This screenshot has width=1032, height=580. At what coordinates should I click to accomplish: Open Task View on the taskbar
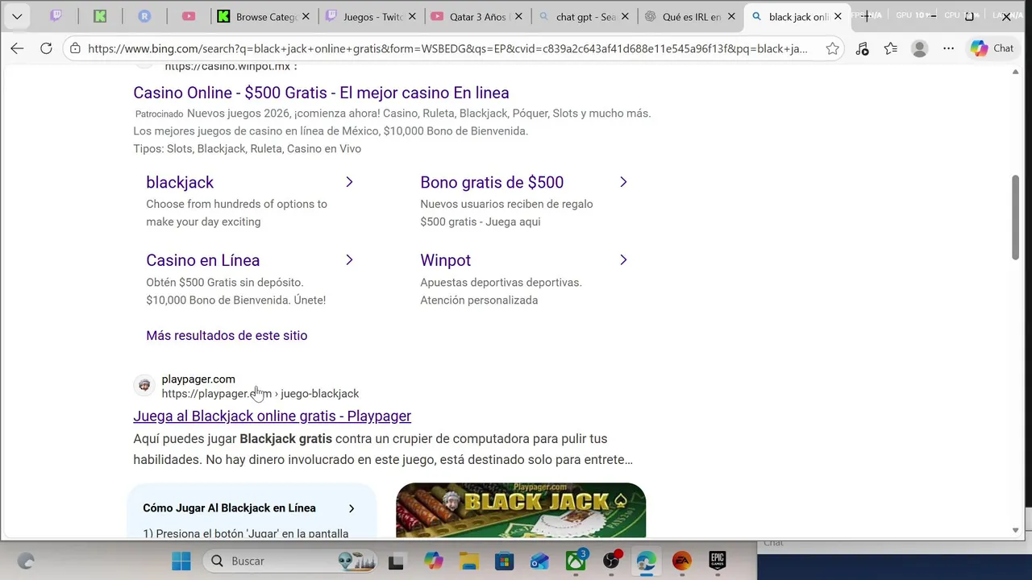pos(396,561)
